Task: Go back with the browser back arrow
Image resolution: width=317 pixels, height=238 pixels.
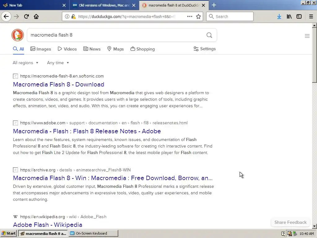Action: click(x=6, y=16)
